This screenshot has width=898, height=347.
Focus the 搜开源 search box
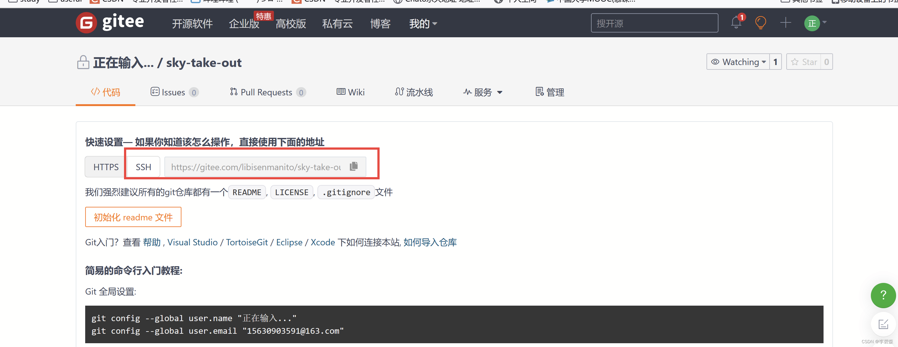pyautogui.click(x=654, y=23)
